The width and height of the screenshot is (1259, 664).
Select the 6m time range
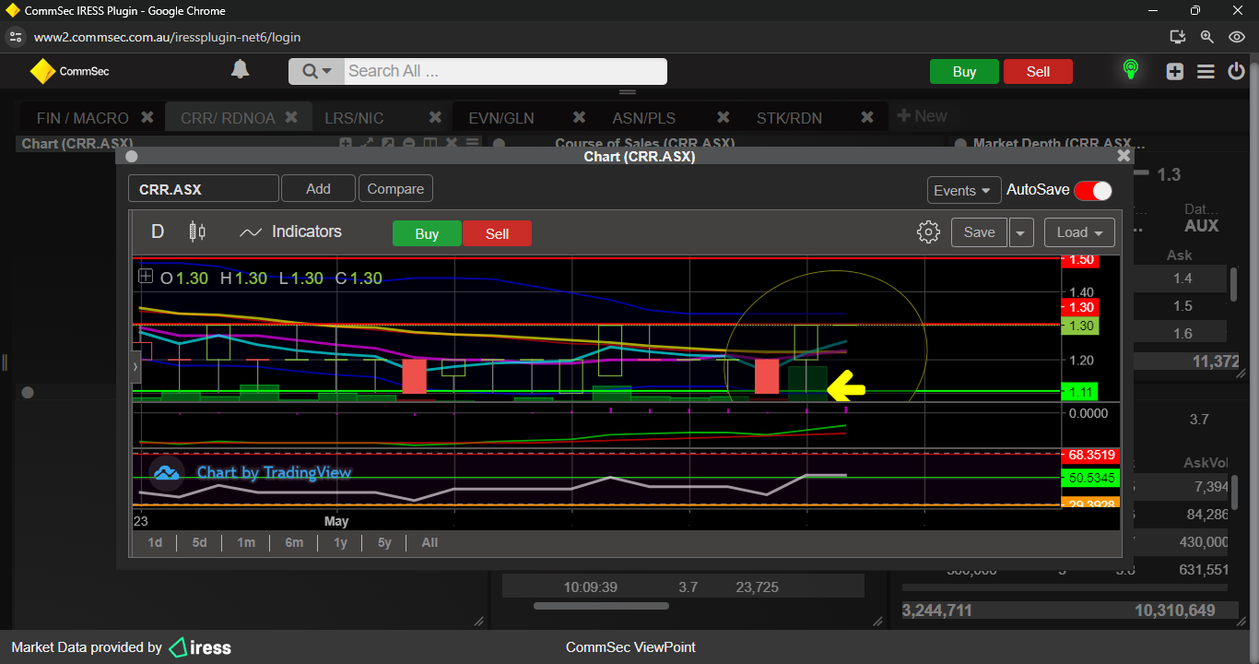tap(294, 542)
